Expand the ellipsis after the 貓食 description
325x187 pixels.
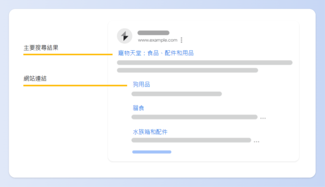pos(263,118)
